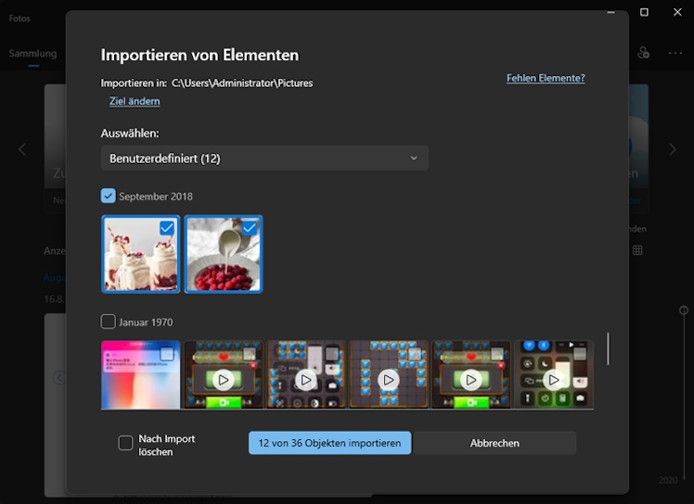
Task: Click 12 von 36 Objekten importieren button
Action: [330, 443]
